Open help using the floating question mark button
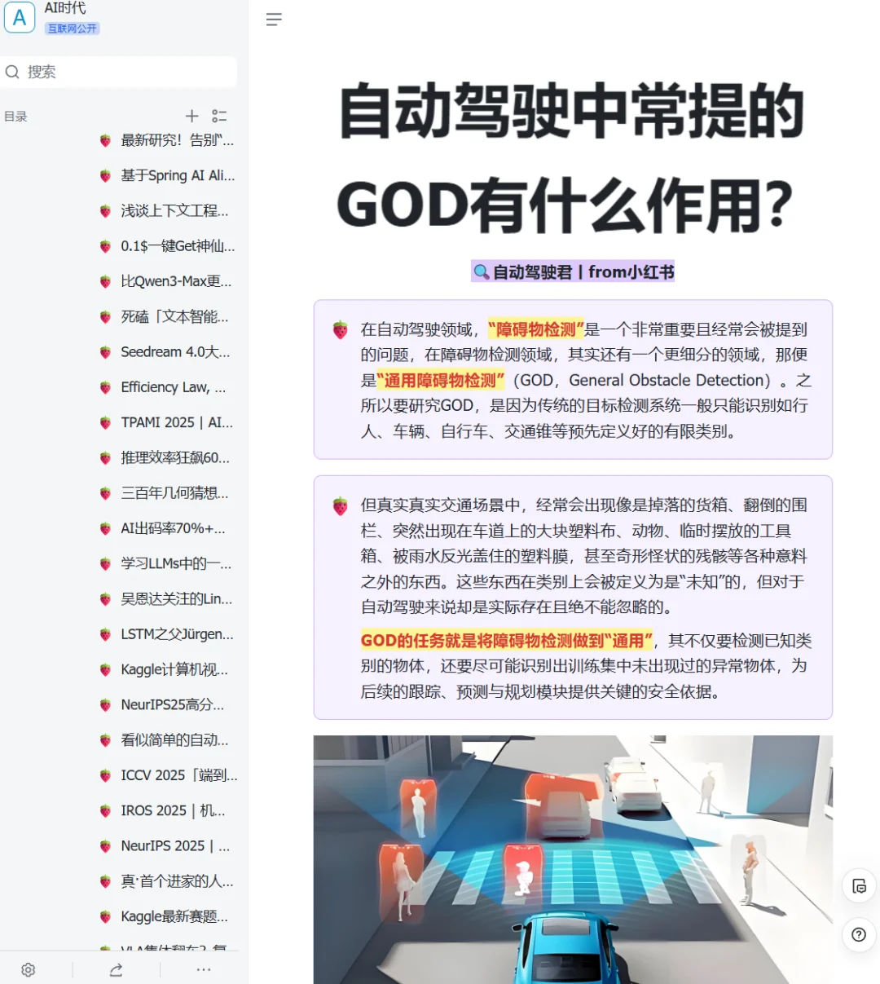The width and height of the screenshot is (880, 984). (x=857, y=935)
